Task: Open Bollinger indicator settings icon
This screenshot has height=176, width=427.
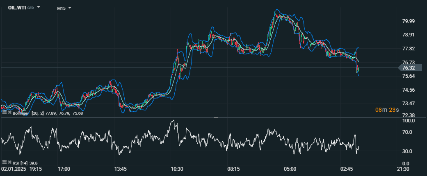Action: [x=4, y=112]
